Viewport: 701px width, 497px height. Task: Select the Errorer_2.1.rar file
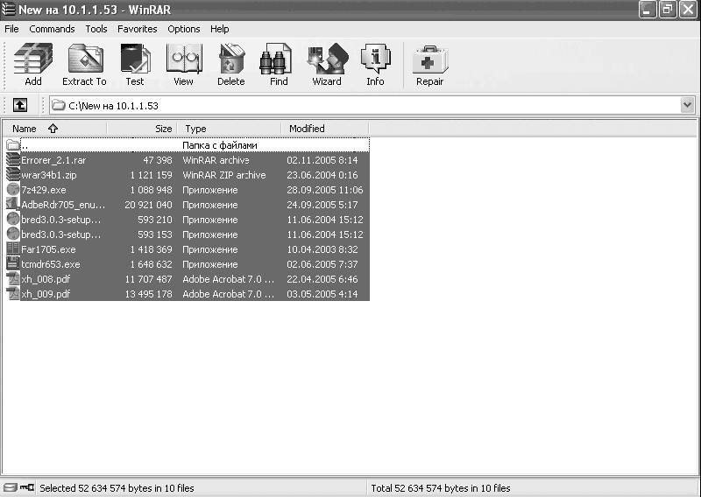coord(53,160)
